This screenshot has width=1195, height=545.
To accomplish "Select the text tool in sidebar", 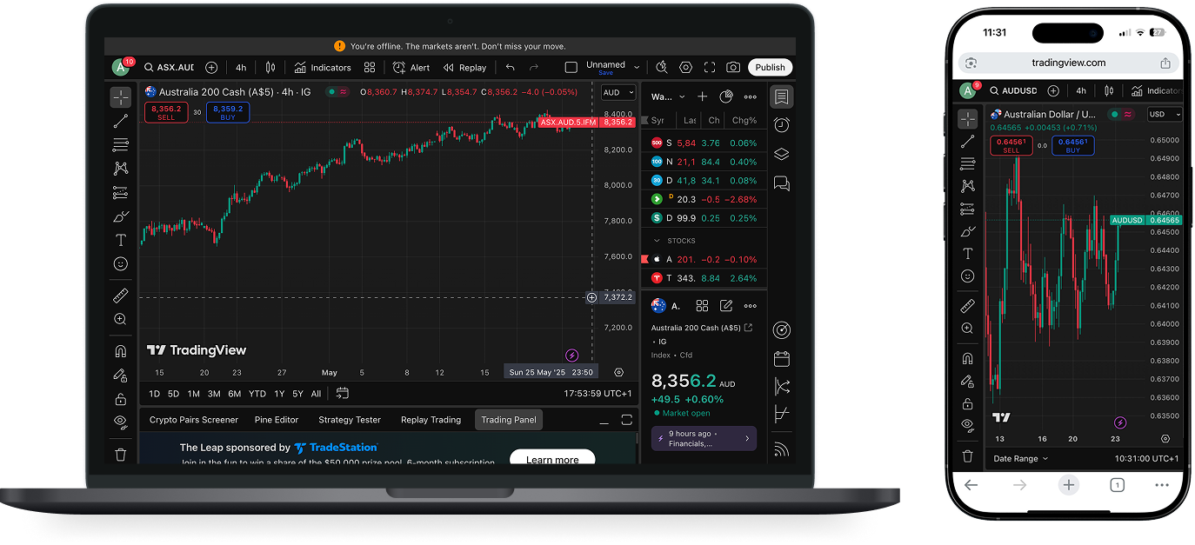I will click(x=121, y=240).
